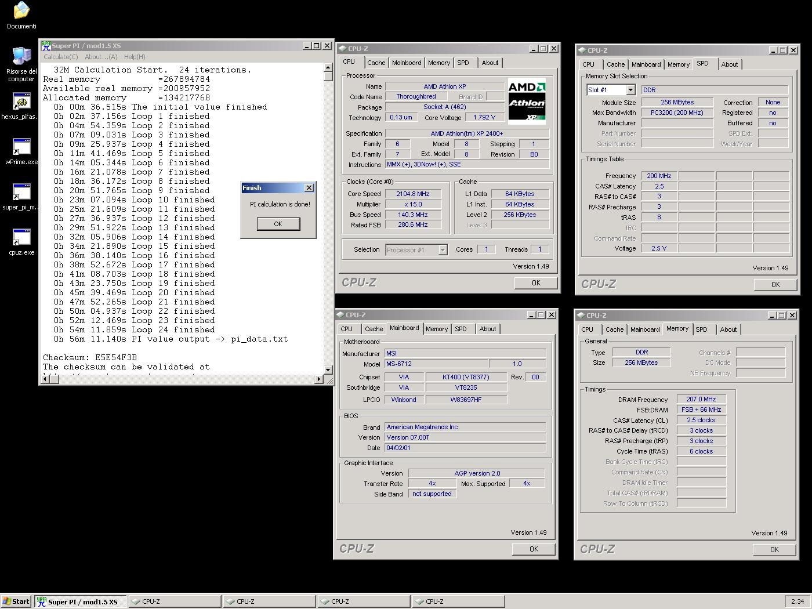Switch to Memory tab in SPD window
Viewport: 812px width, 609px height.
coord(679,64)
